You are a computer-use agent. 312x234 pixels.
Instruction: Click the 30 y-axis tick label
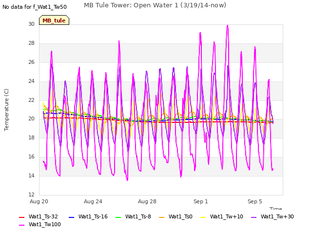pyautogui.click(x=31, y=24)
